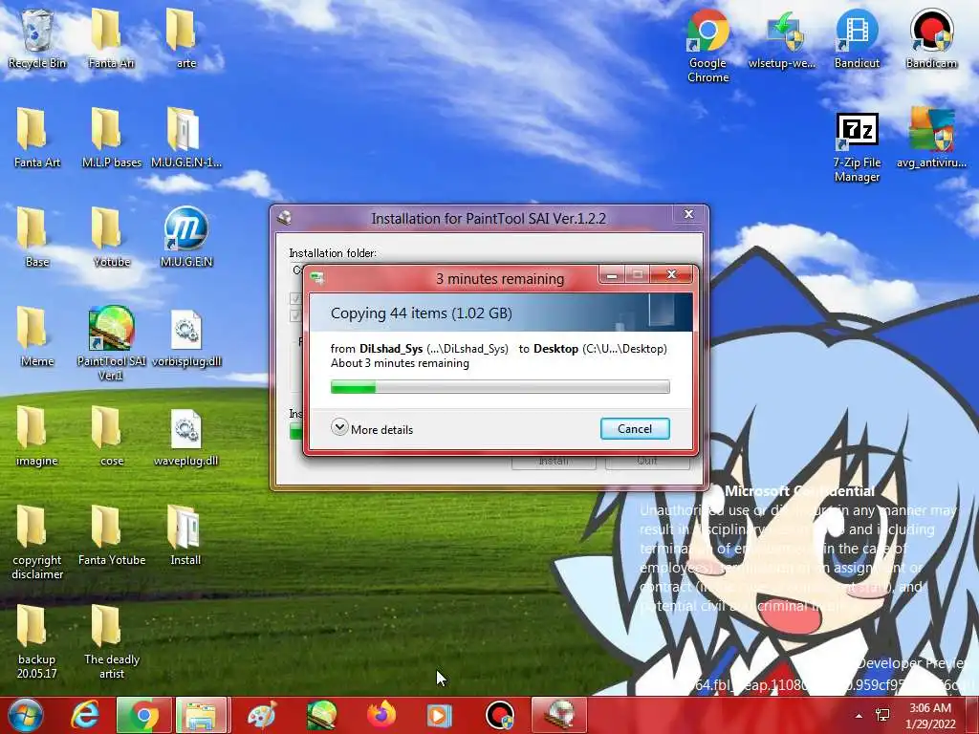Open the Fanta Ari folder icon

pyautogui.click(x=111, y=38)
